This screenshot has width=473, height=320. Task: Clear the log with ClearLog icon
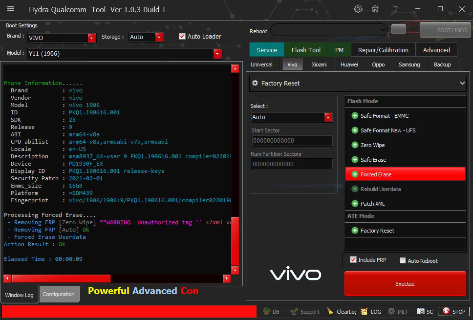[341, 311]
